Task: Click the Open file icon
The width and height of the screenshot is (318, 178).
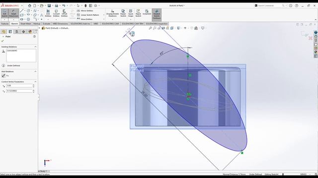Action: coord(42,5)
